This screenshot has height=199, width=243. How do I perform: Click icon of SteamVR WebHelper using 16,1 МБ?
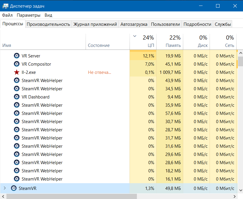pos(17,179)
